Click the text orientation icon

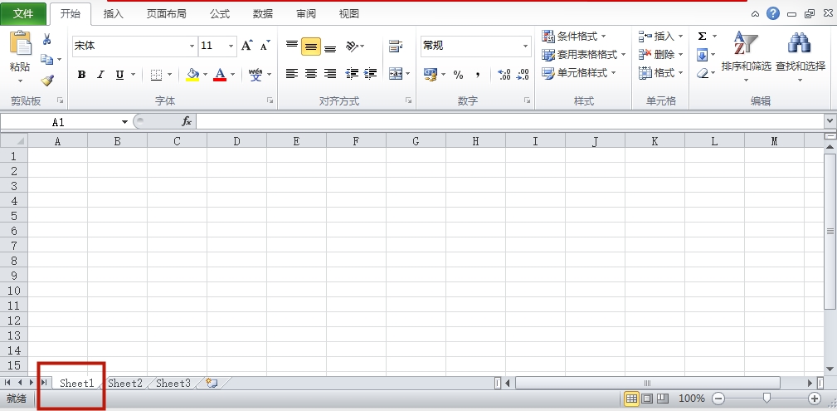(x=352, y=46)
